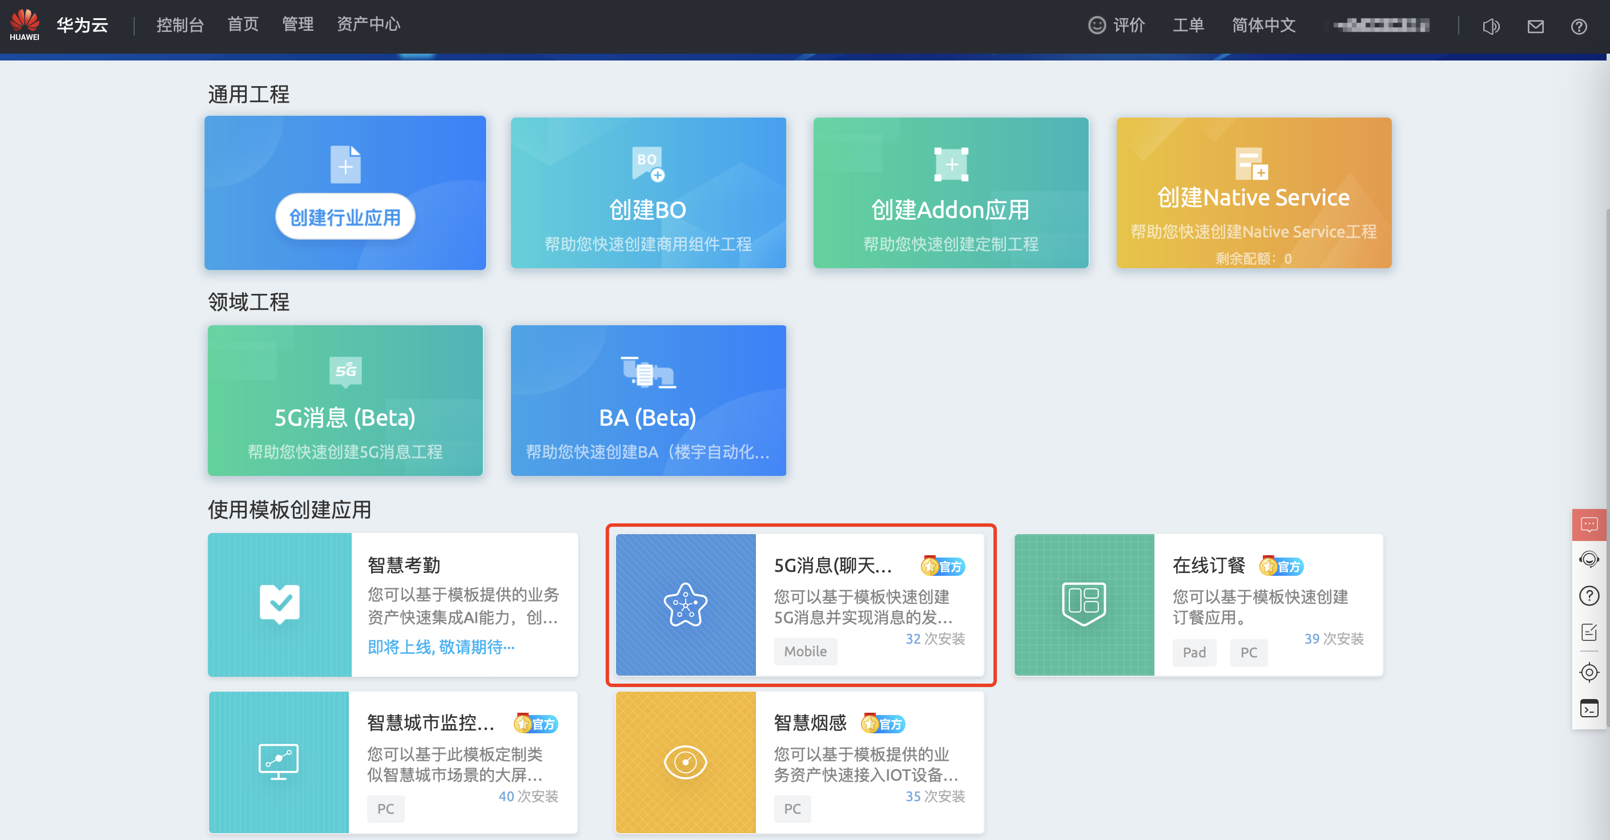Click the 智慧考勤 template title

404,565
